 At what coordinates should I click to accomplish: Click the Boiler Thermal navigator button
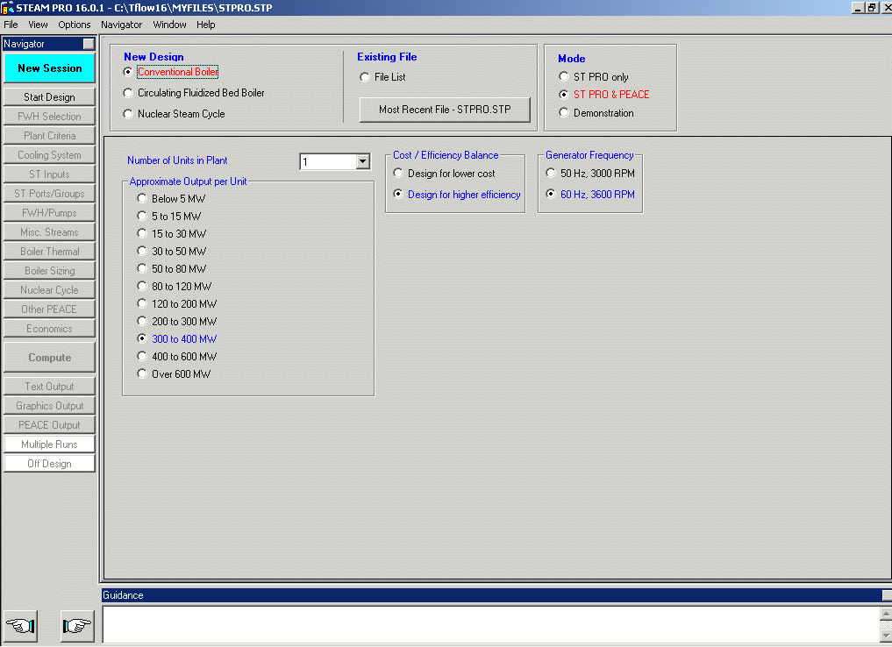[49, 252]
